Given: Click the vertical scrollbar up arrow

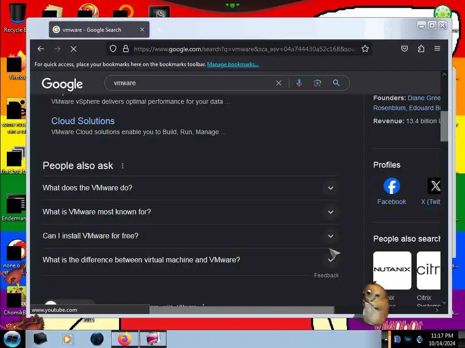Looking at the screenshot, I should (444, 75).
